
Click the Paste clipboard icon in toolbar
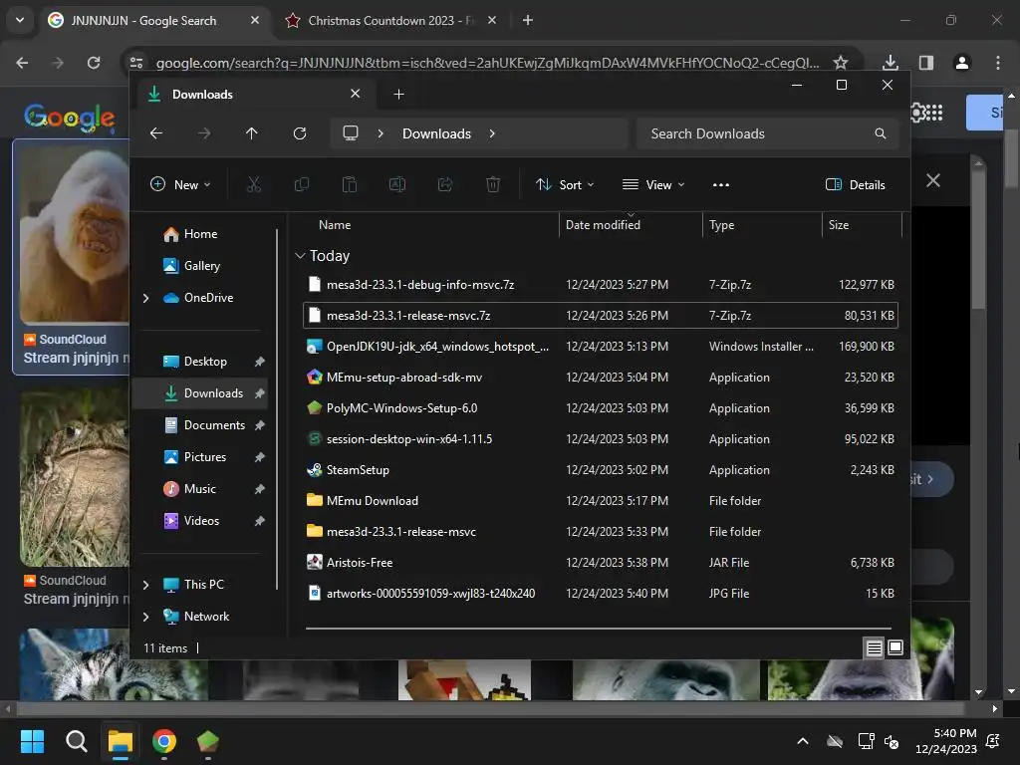coord(350,184)
